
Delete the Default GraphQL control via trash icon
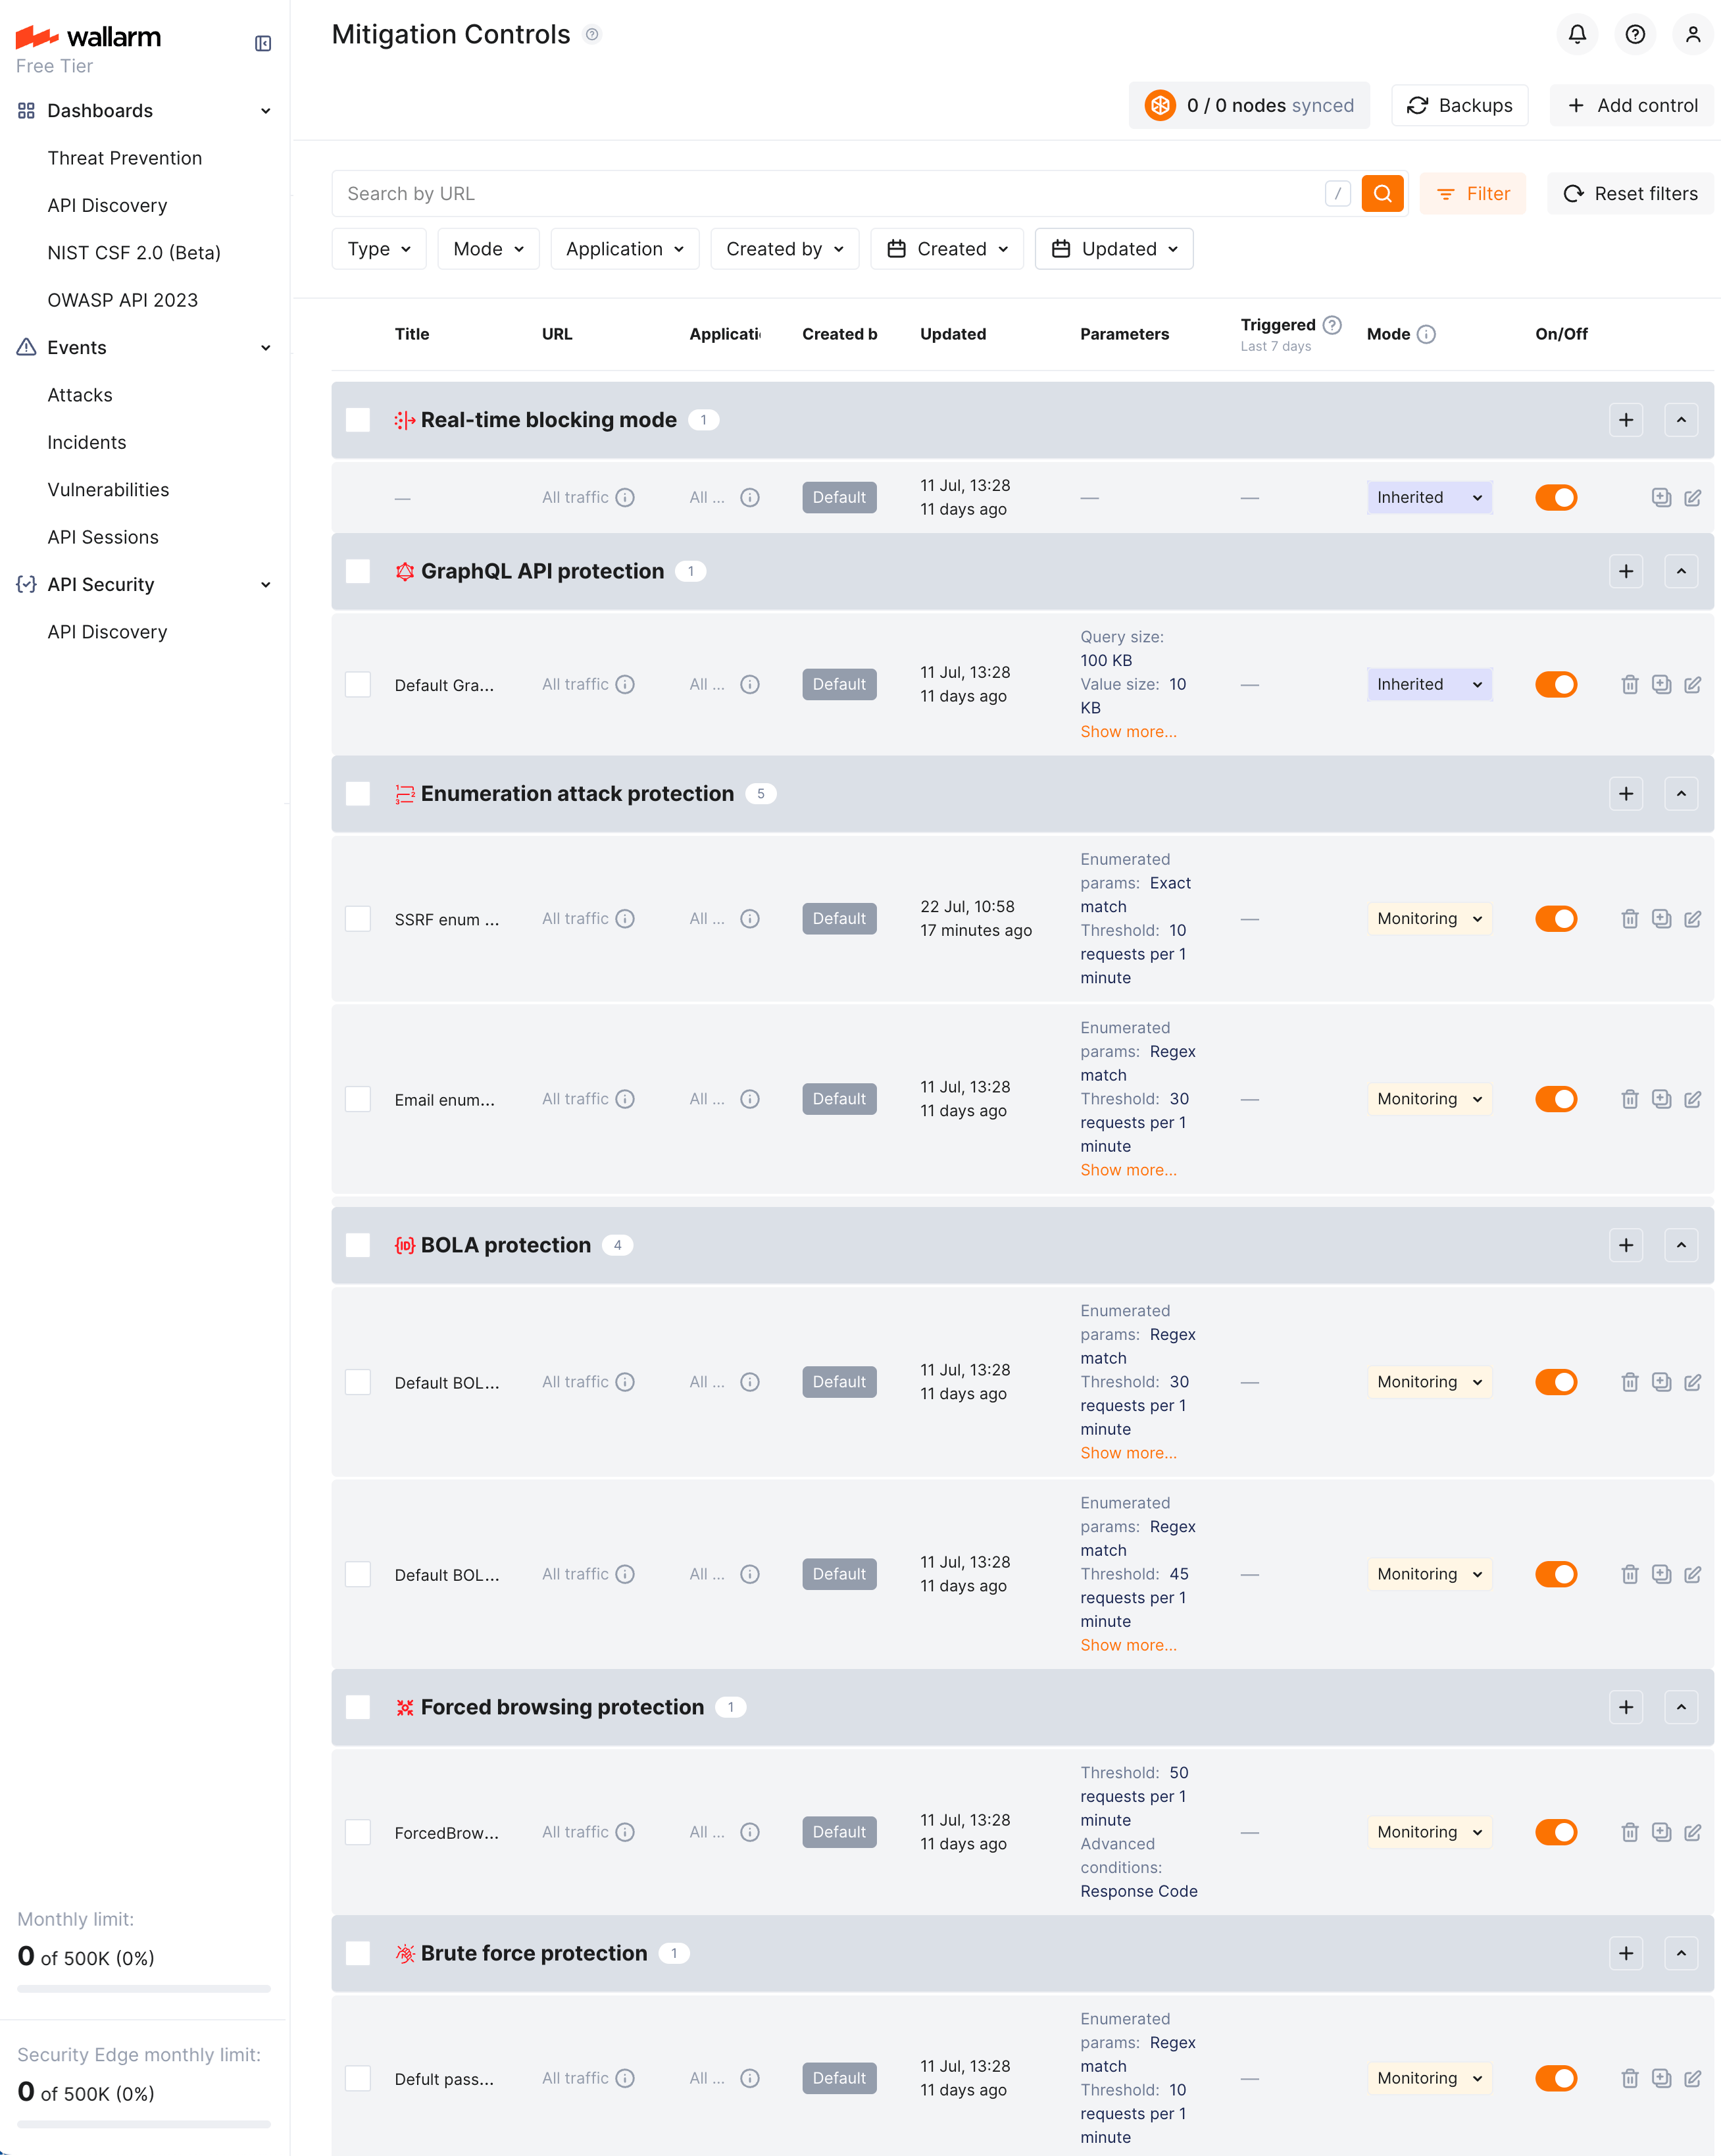coord(1630,684)
